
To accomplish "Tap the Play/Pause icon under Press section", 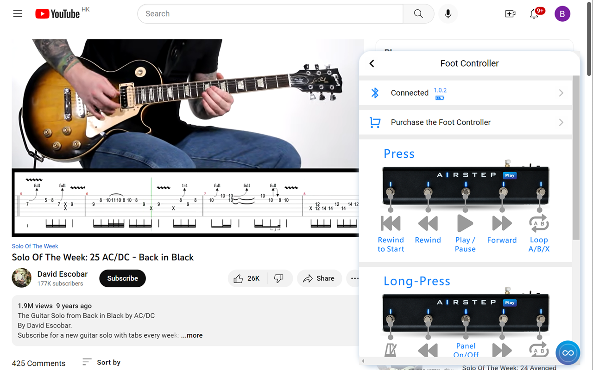I will pos(465,223).
